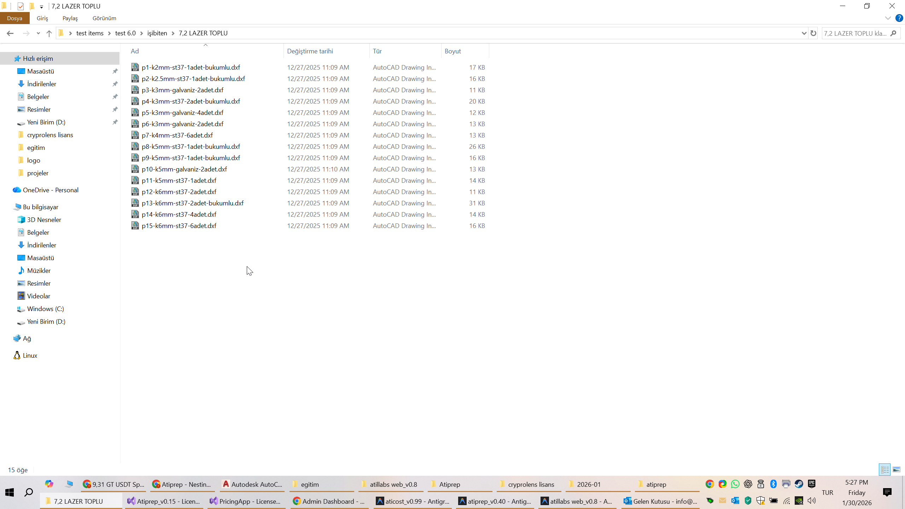
Task: Open Quick Access Toolbar customize dropdown
Action: click(41, 7)
